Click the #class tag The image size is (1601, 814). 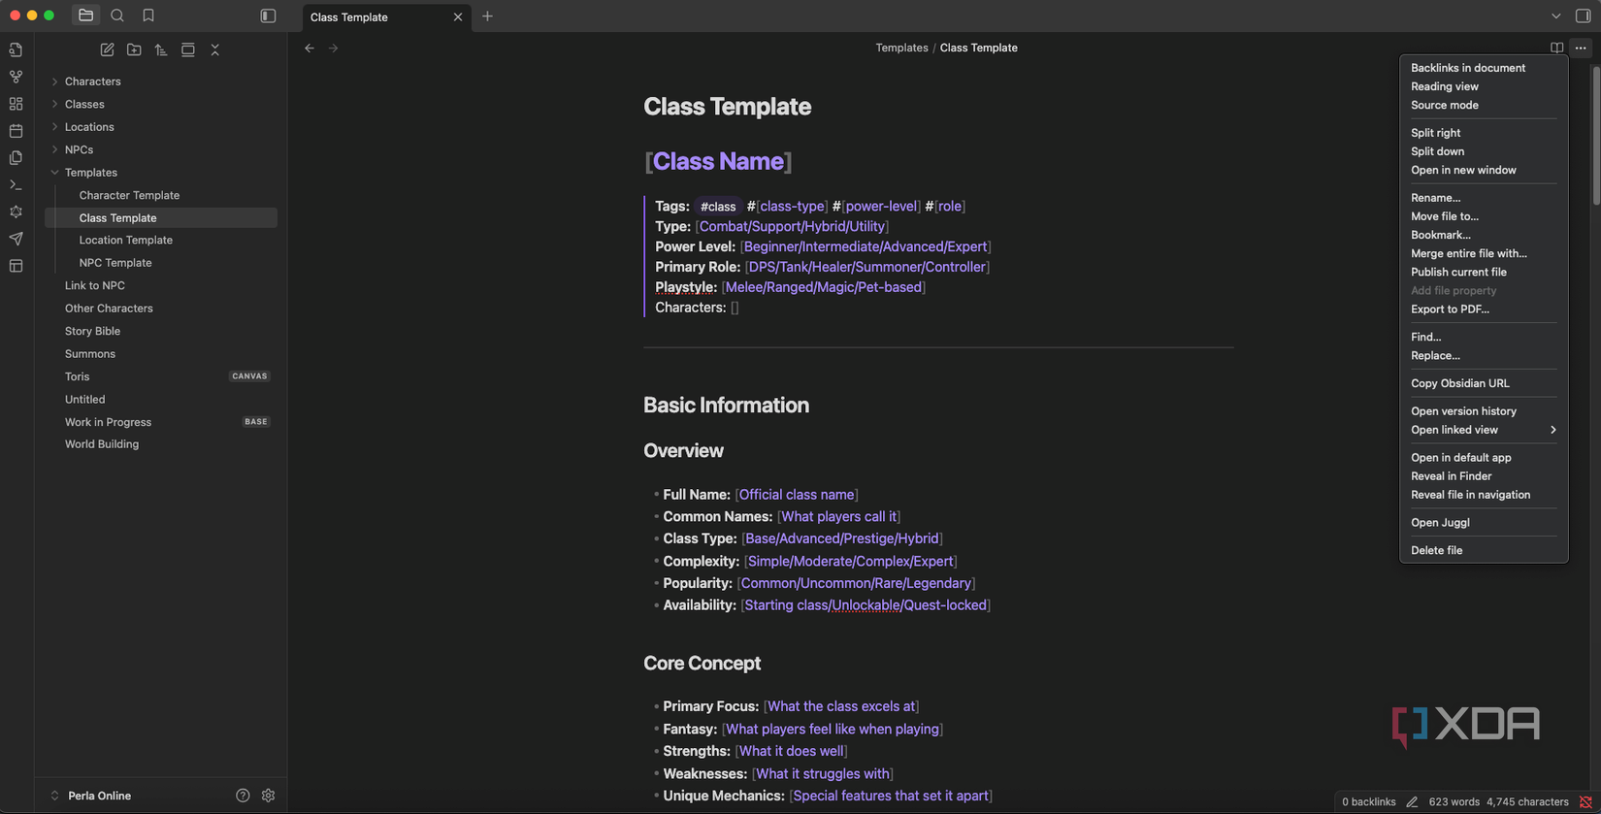coord(718,207)
